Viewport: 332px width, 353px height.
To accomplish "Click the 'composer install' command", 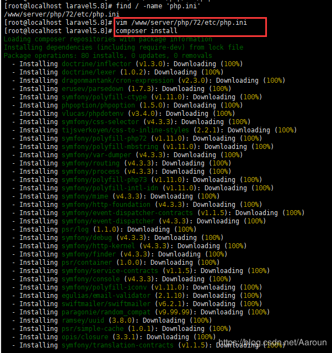I will pos(147,31).
